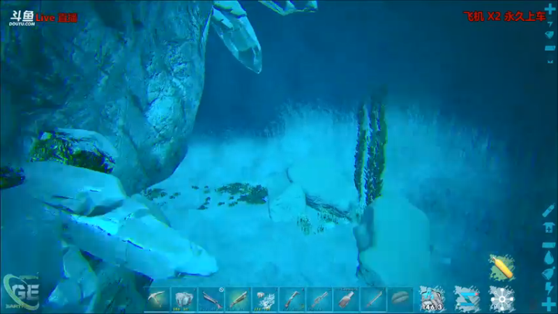Screen dimensions: 558x314
Task: Equip the long rifle in hotbar slot seven
Action: (319, 299)
